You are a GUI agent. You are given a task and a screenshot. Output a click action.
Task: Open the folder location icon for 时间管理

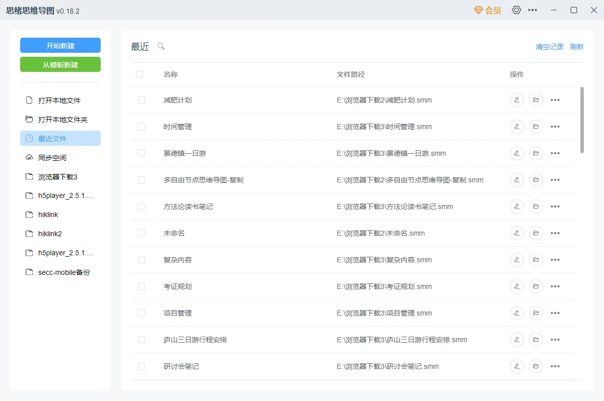[536, 127]
